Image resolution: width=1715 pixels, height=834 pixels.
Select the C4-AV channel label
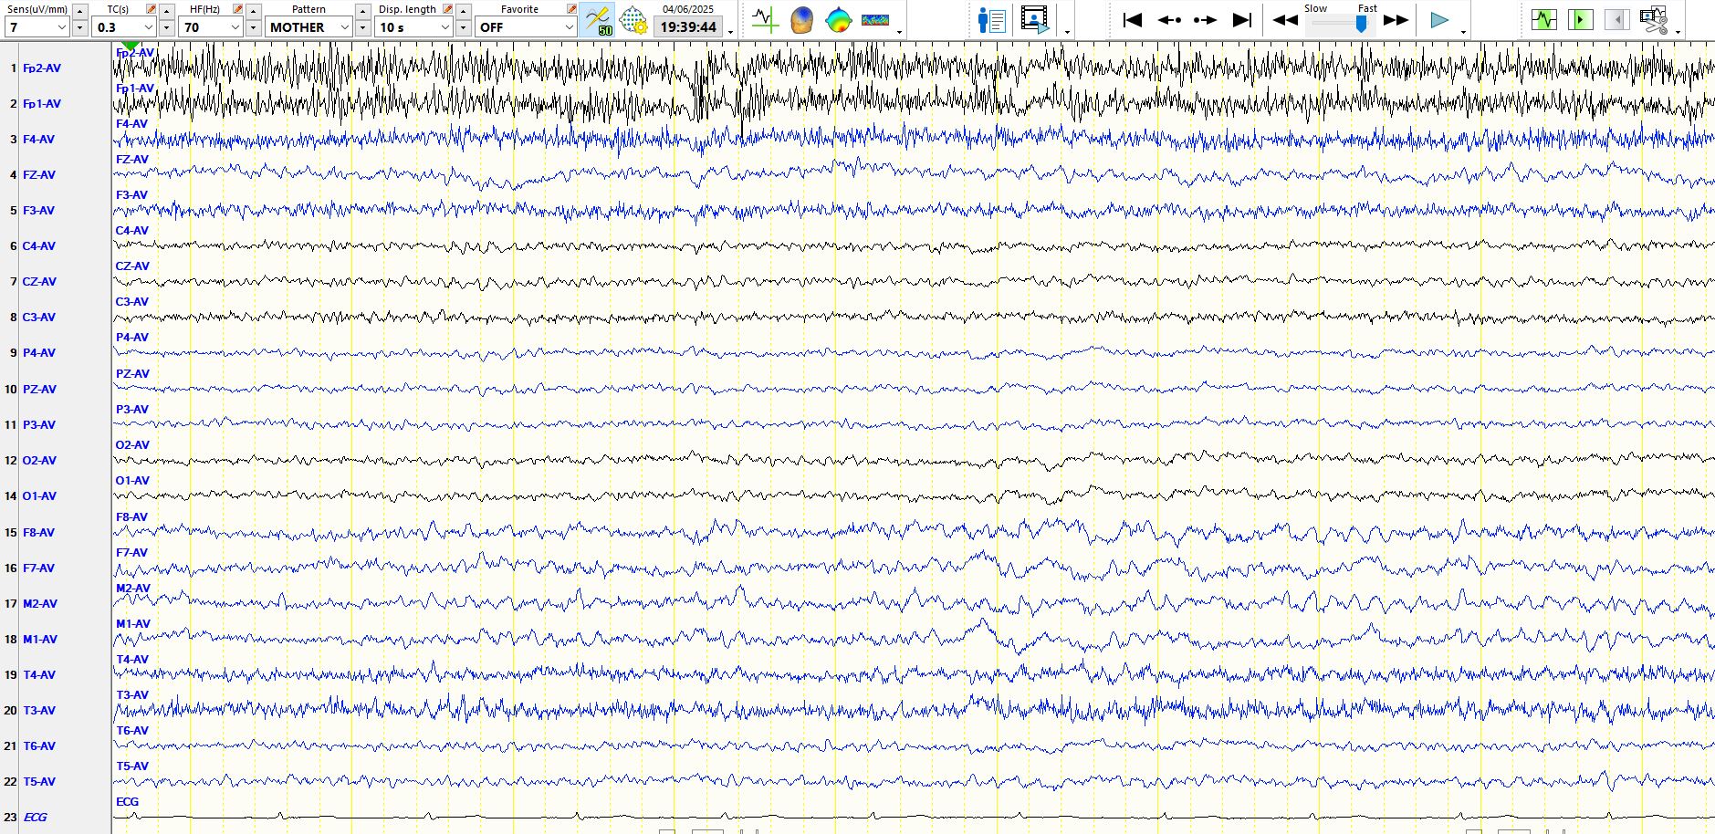38,246
